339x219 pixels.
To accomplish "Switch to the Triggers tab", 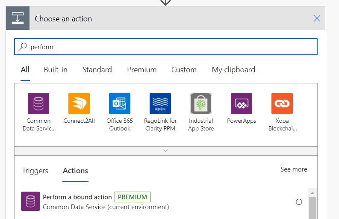I will [35, 171].
